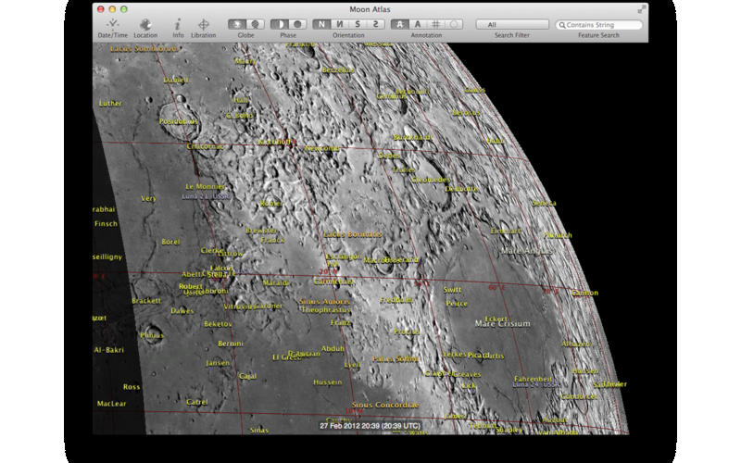Switch Phase to the half-moon option

[x=280, y=24]
